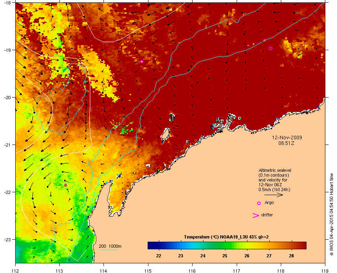Click the Argo marker on the cyan contour near 117.6E
337x273 pixels.
264,40
